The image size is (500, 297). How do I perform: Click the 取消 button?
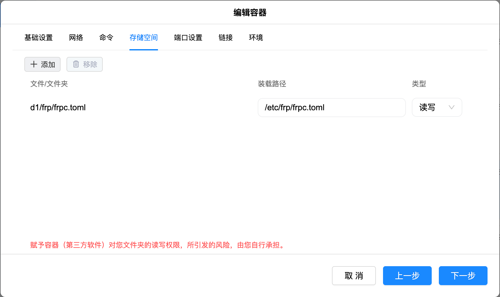354,276
